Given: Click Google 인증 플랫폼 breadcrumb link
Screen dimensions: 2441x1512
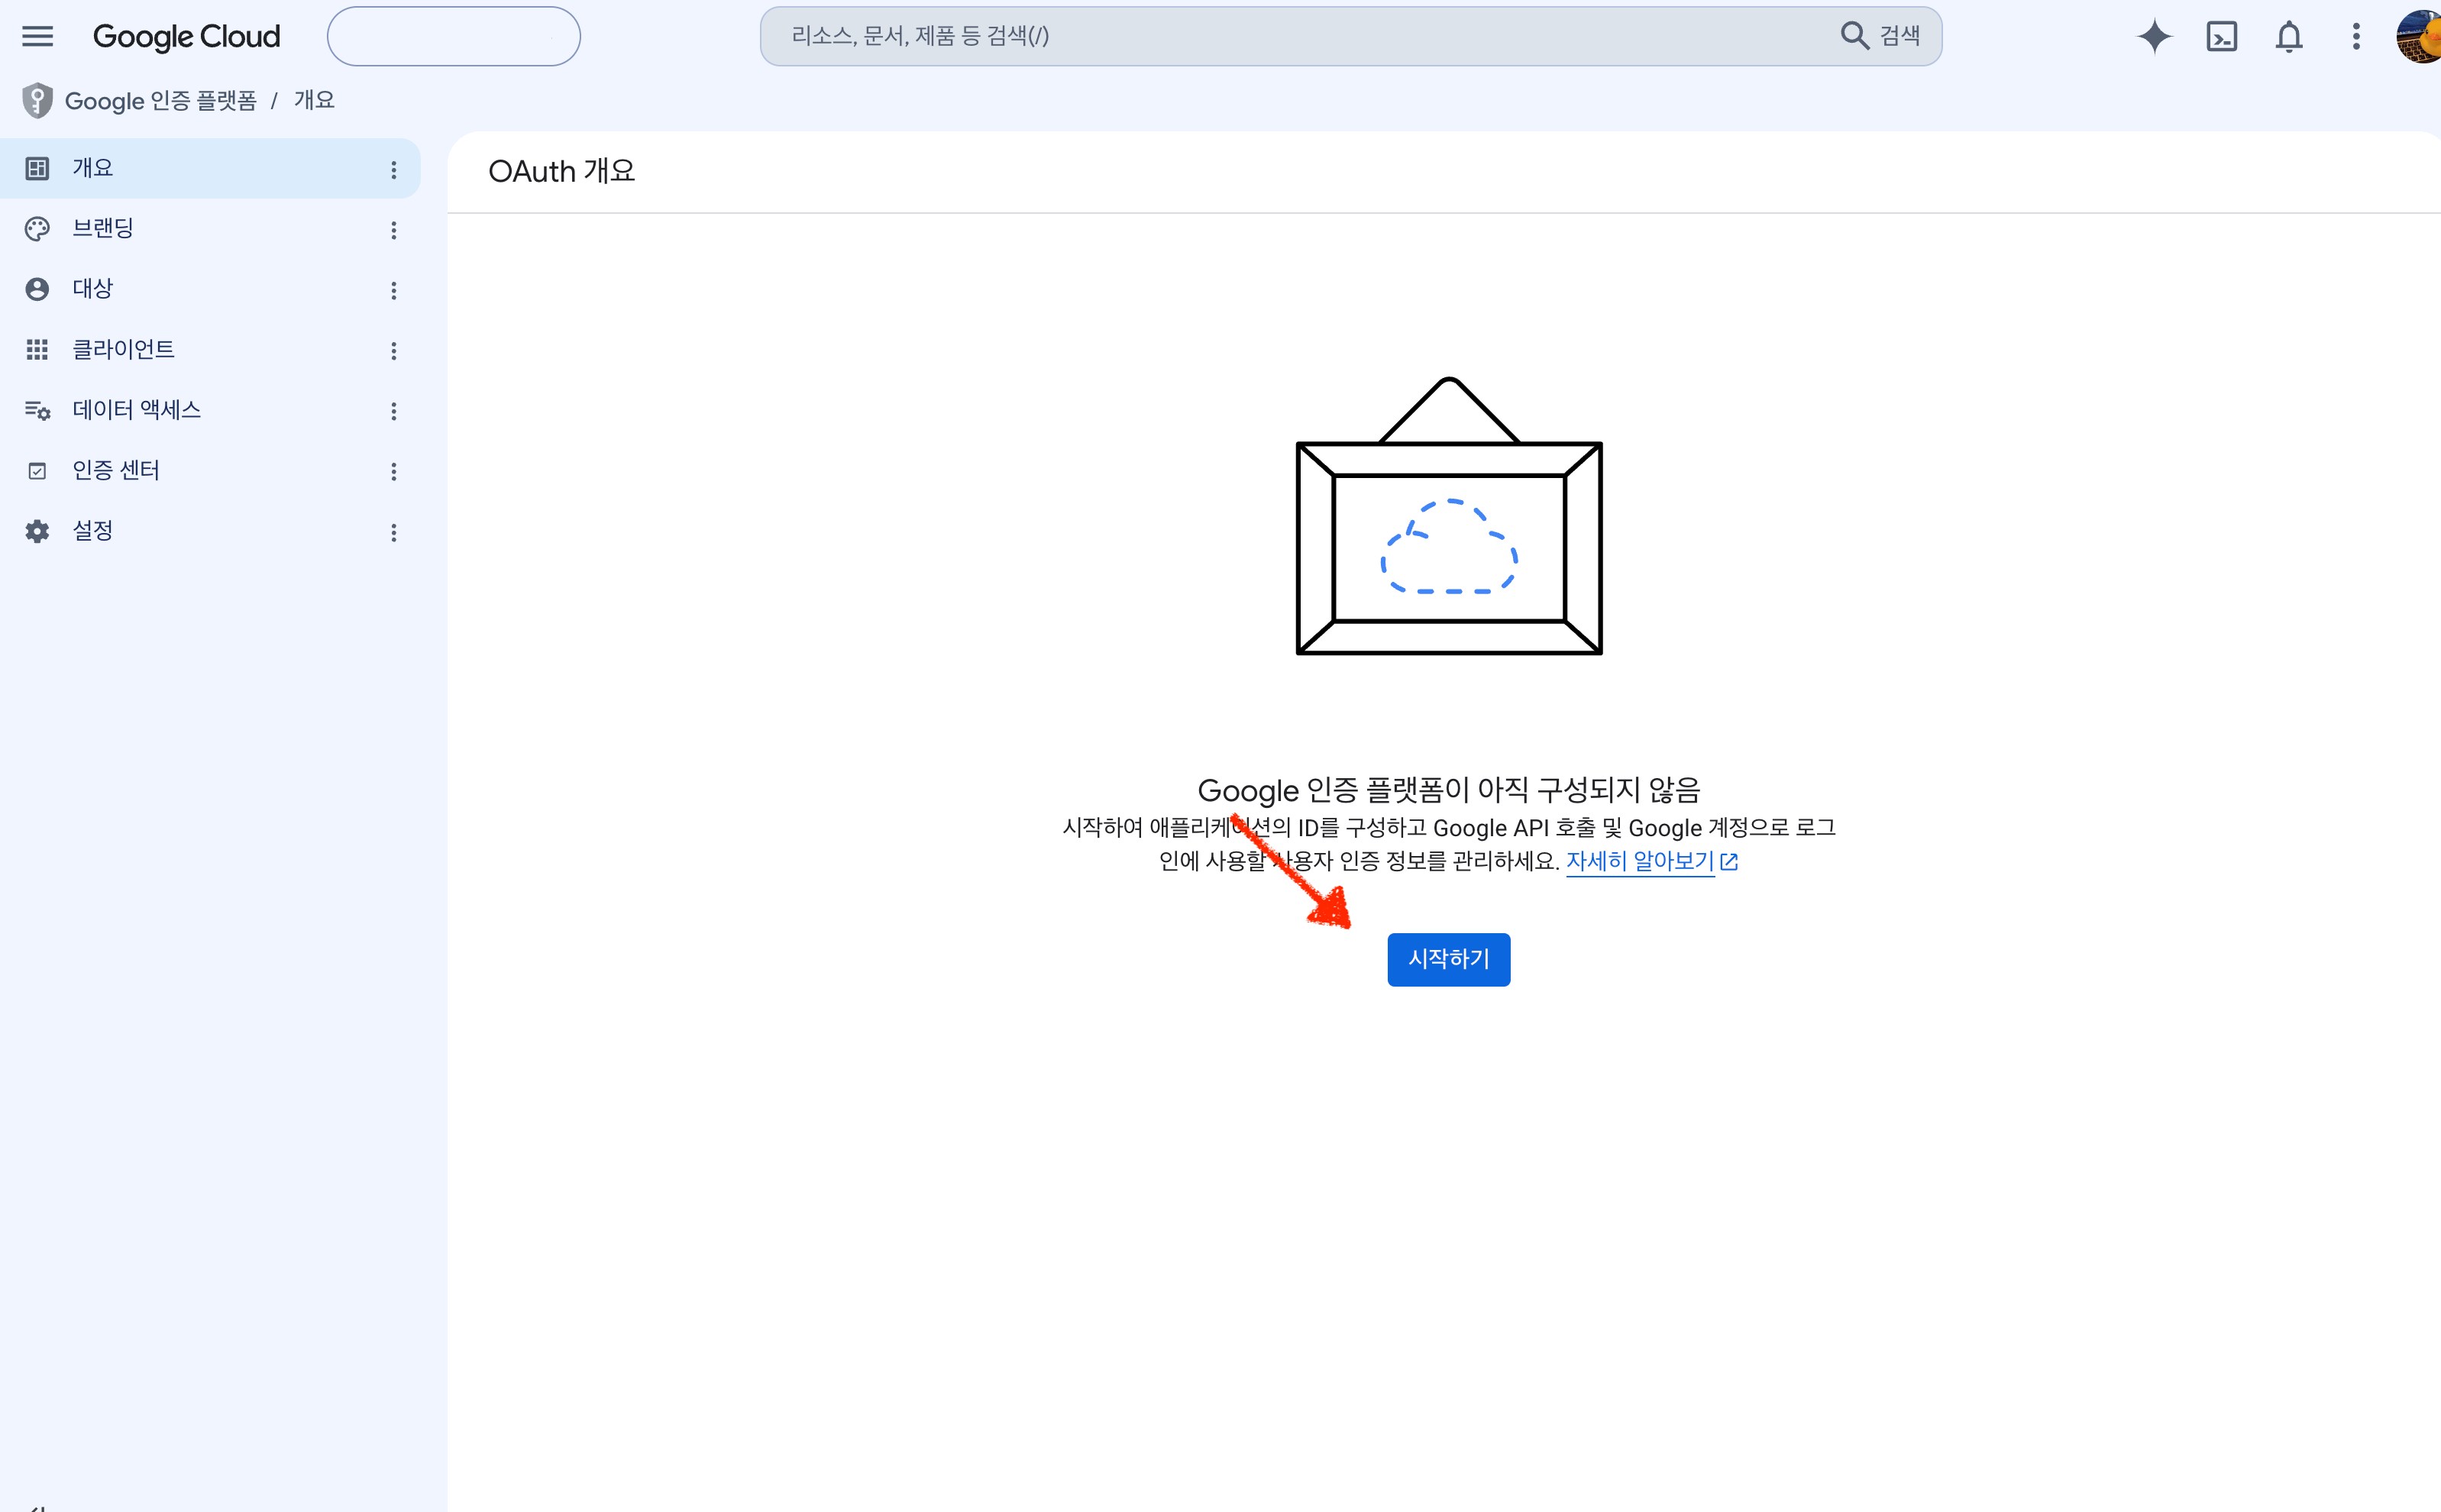Looking at the screenshot, I should click(x=160, y=101).
